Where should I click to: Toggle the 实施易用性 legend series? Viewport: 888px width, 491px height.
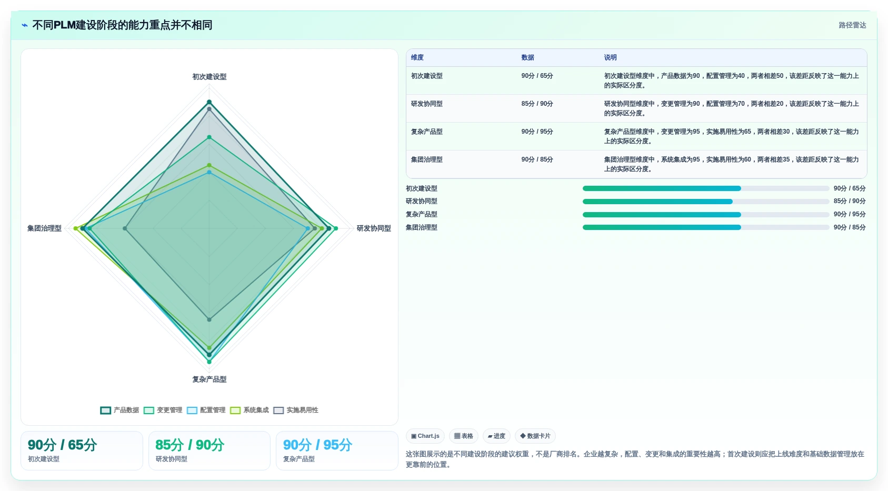(x=295, y=410)
